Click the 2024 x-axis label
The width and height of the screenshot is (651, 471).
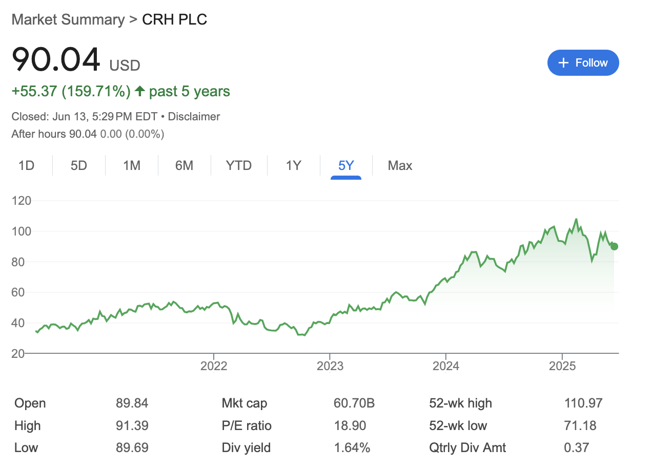(x=446, y=366)
